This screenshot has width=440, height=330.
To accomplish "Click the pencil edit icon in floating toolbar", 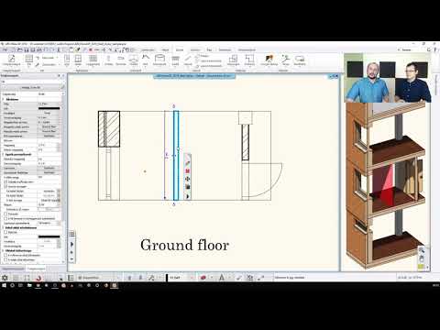I will pos(188,163).
